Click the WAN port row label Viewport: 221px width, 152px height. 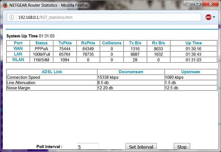[18, 48]
